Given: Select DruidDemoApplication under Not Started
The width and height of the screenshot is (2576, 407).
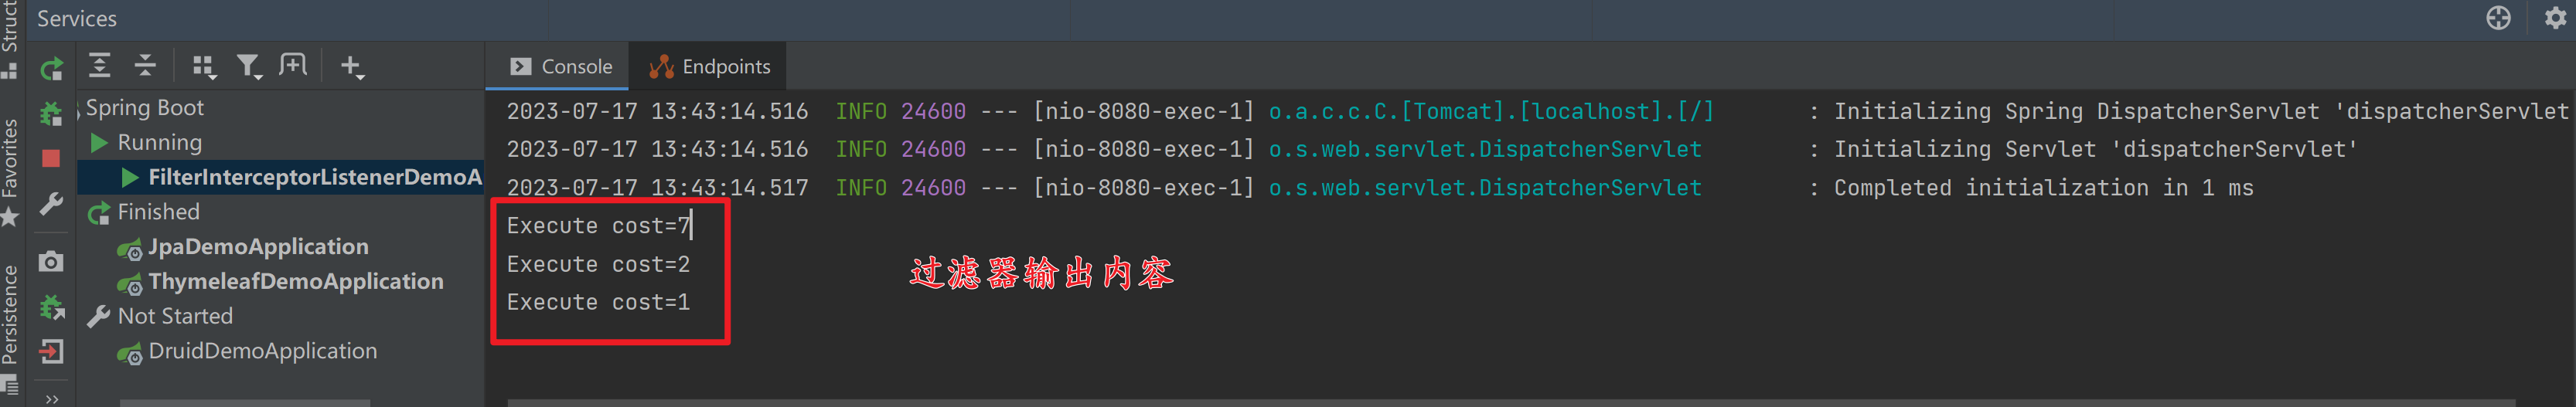Looking at the screenshot, I should tap(262, 351).
